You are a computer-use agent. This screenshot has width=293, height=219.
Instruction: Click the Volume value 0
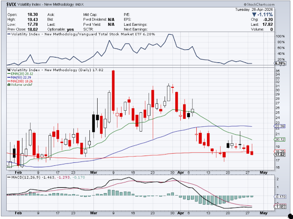click(272, 29)
